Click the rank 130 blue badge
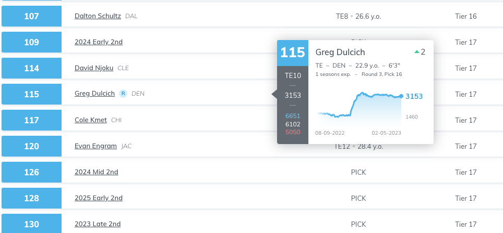503x233 pixels. (x=31, y=224)
